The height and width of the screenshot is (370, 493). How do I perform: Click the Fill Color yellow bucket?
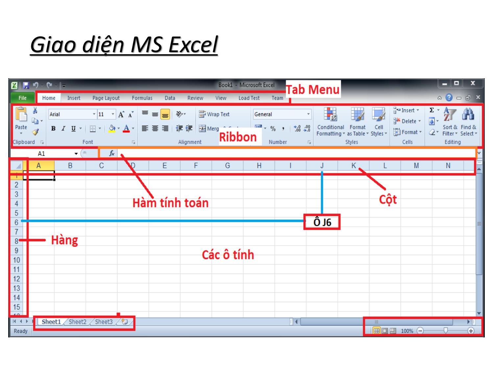pos(112,128)
